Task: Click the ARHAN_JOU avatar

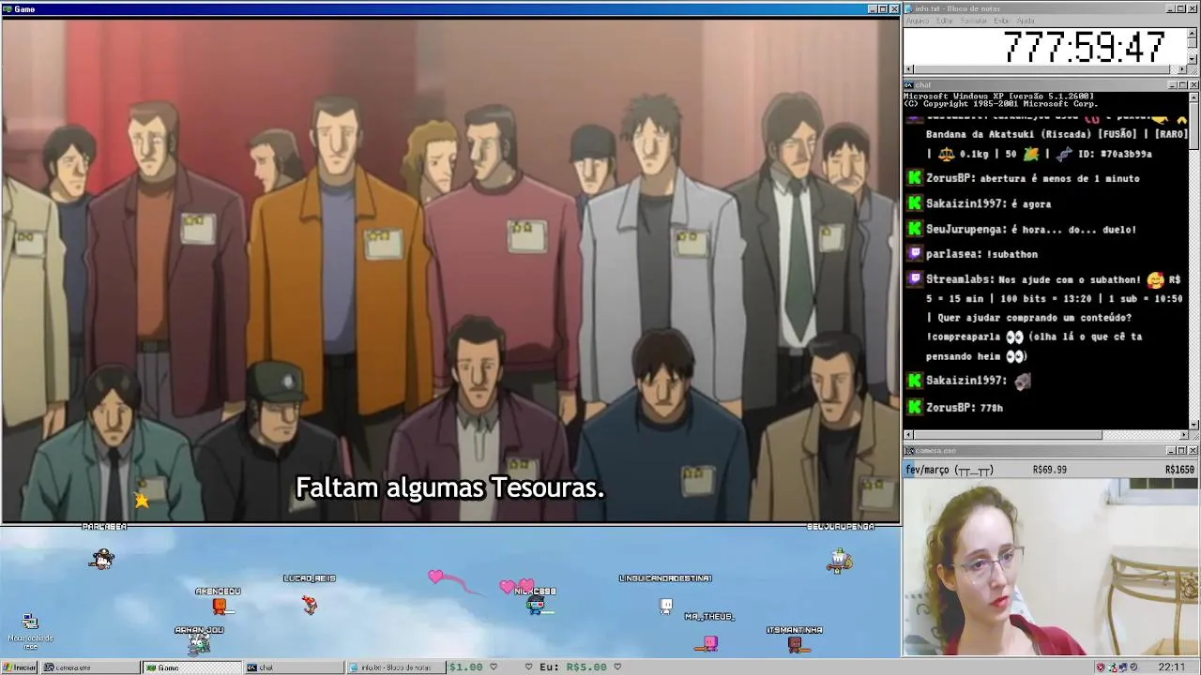Action: pos(199,643)
